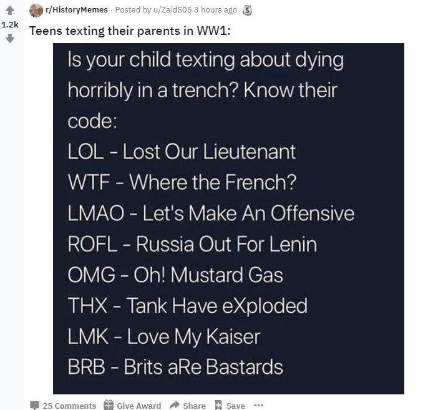Open the post title about WW1 teens
Screen dimensions: 423x410
130,31
